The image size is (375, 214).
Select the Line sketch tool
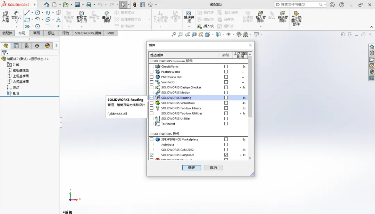(x=27, y=13)
